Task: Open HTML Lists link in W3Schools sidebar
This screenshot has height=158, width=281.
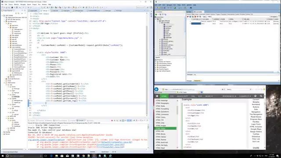Action: pos(160,131)
